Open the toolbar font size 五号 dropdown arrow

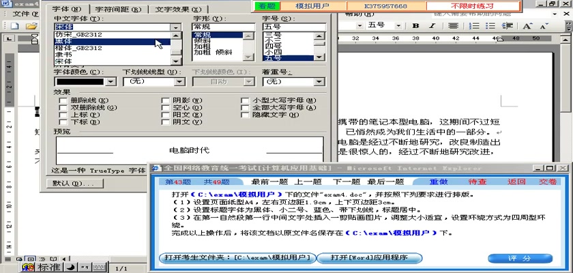(x=398, y=26)
